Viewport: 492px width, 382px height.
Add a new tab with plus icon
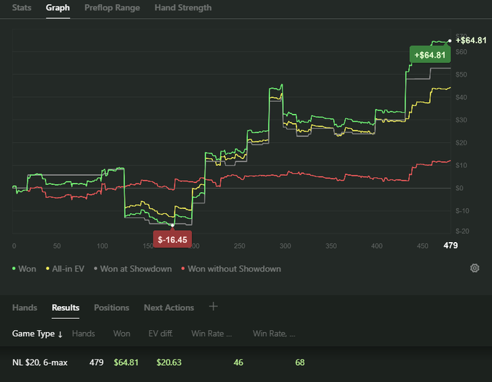[x=214, y=306]
